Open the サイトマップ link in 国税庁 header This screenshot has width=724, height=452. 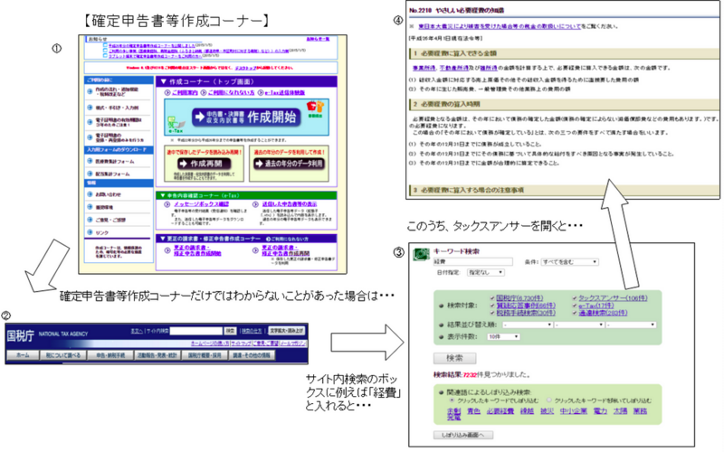tap(242, 344)
